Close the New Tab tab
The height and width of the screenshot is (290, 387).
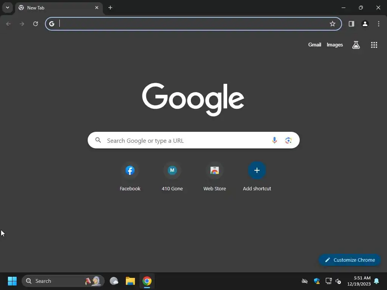tap(97, 8)
